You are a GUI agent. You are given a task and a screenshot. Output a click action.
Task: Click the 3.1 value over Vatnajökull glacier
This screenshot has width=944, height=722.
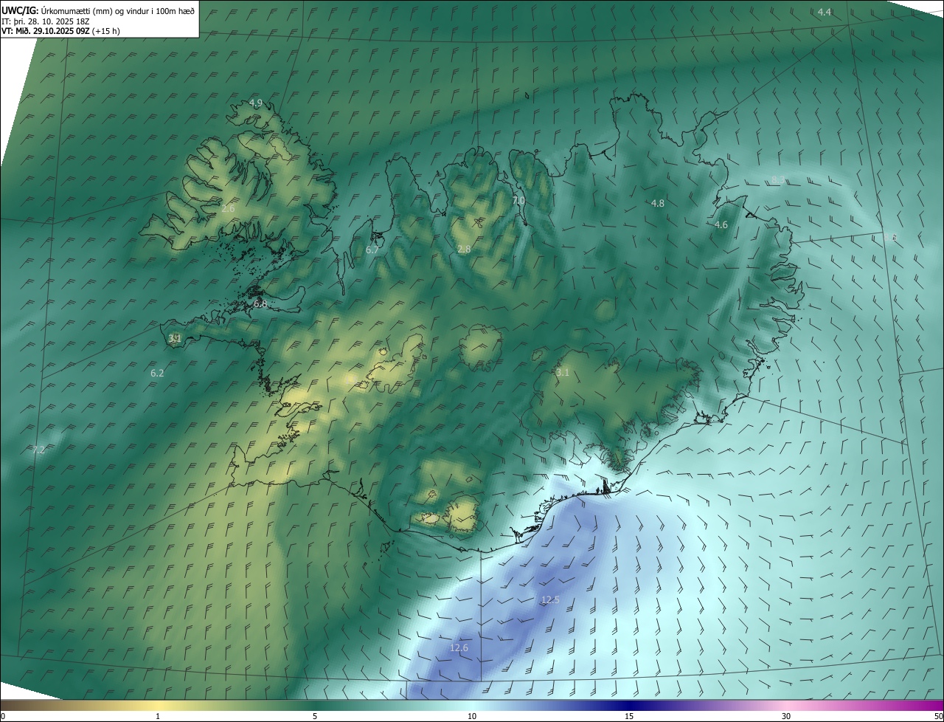563,373
